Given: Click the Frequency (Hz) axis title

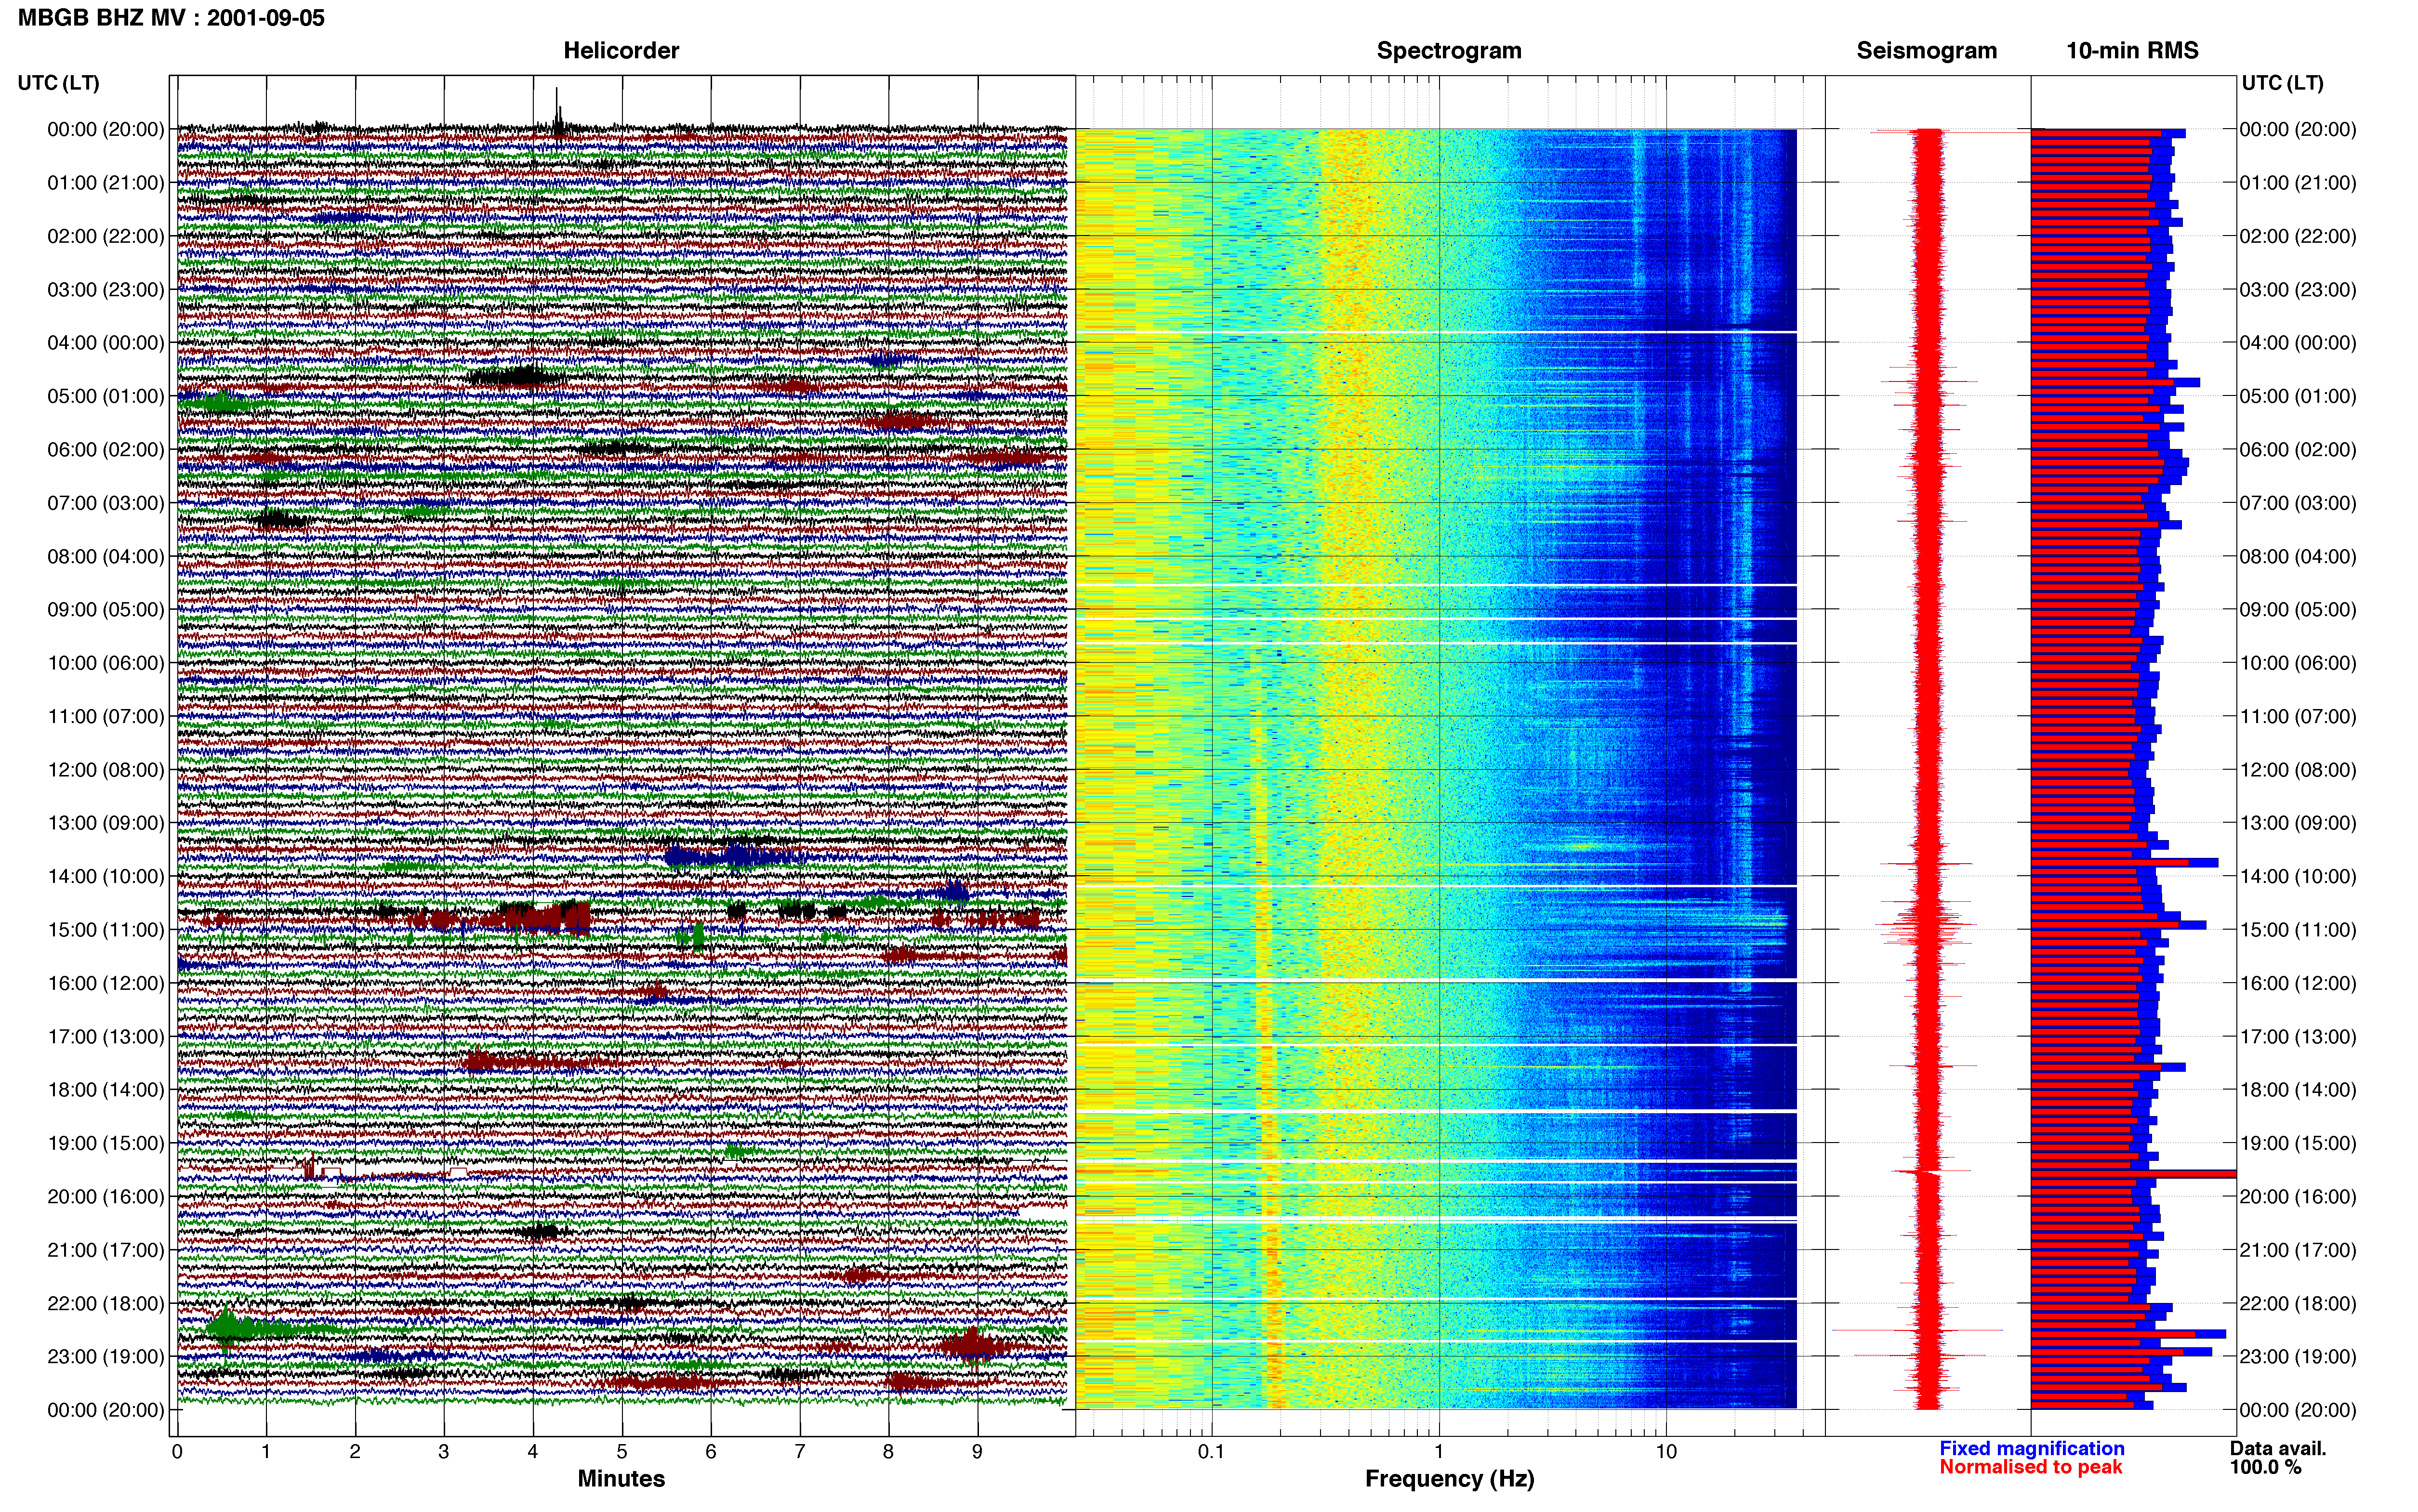Looking at the screenshot, I should (x=1449, y=1479).
